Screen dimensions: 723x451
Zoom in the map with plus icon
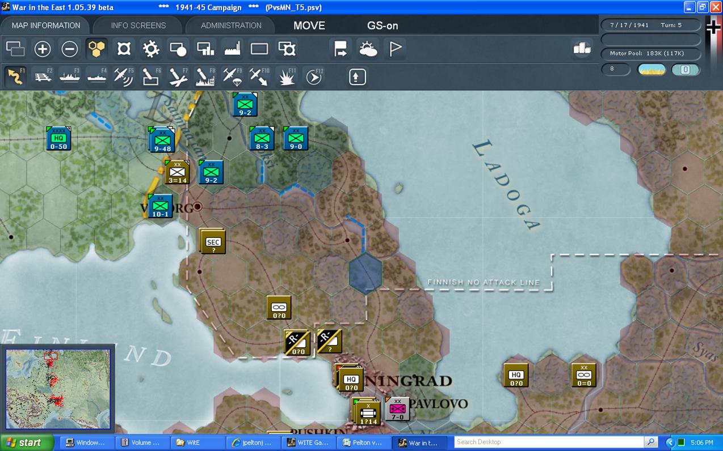43,49
